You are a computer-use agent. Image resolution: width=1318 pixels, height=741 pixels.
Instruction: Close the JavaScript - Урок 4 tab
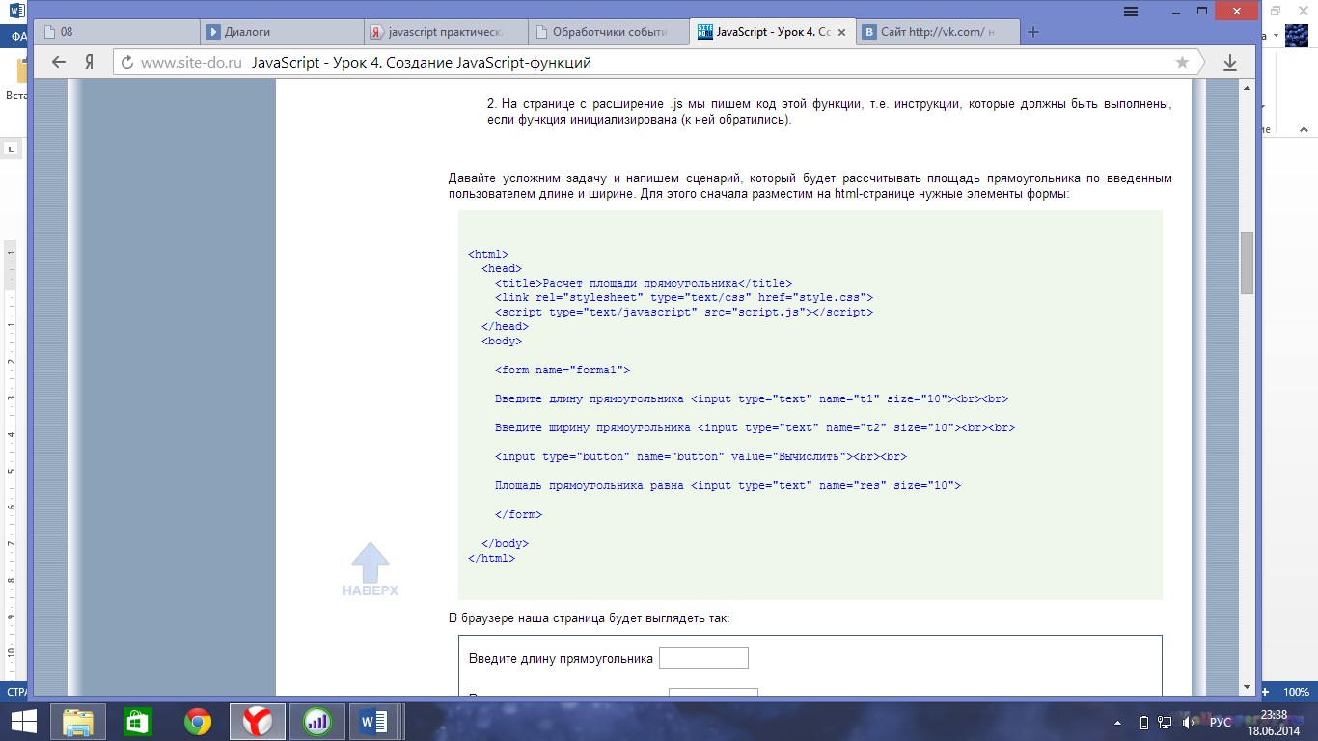[841, 32]
